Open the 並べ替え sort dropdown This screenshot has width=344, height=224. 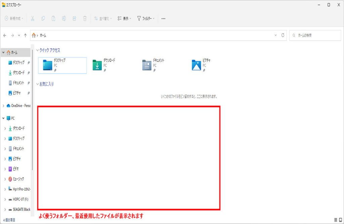pyautogui.click(x=103, y=18)
